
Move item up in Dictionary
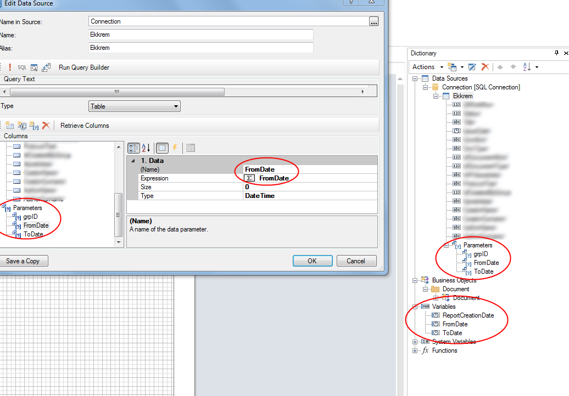click(500, 67)
